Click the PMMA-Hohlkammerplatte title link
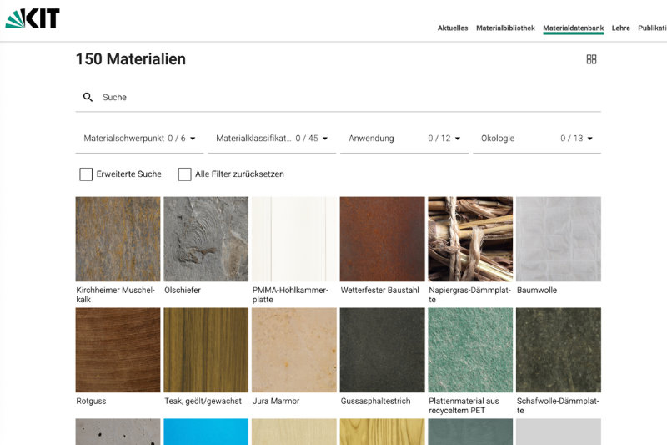Image resolution: width=667 pixels, height=445 pixels. [290, 295]
